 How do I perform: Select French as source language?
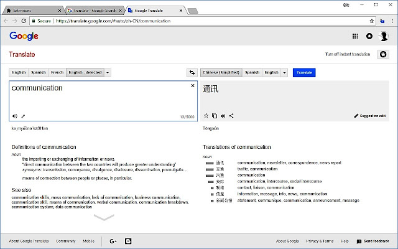click(x=57, y=73)
